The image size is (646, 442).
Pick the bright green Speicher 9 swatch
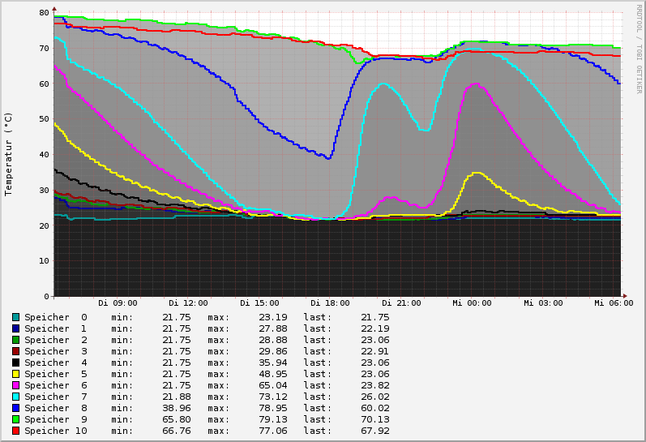(15, 419)
